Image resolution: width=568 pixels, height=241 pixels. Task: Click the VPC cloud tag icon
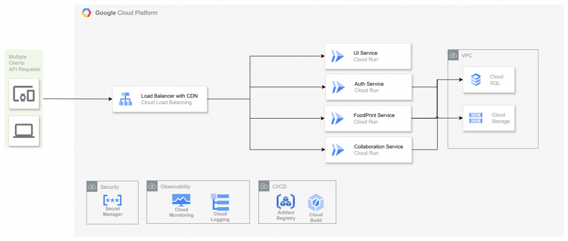[x=453, y=55]
